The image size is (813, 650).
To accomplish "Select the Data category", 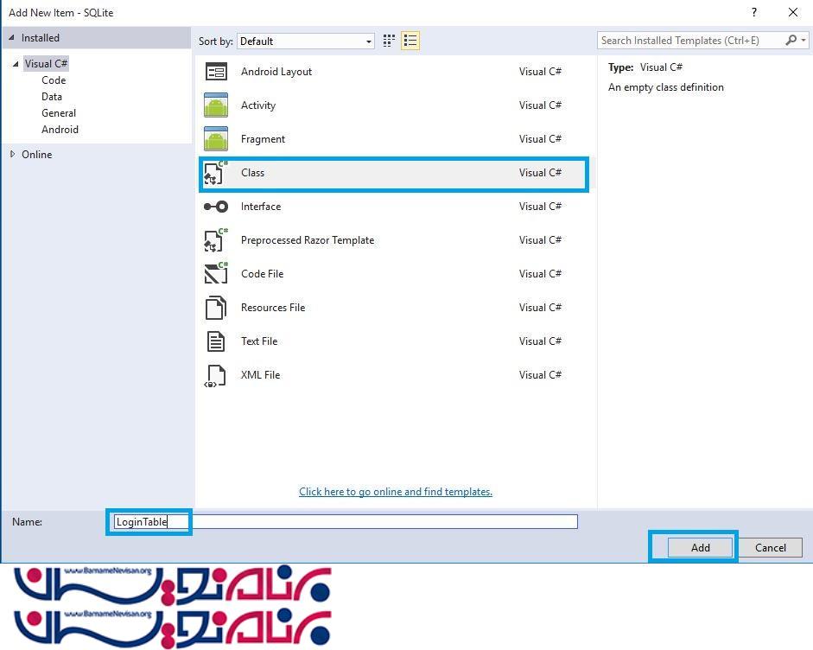I will pyautogui.click(x=52, y=97).
